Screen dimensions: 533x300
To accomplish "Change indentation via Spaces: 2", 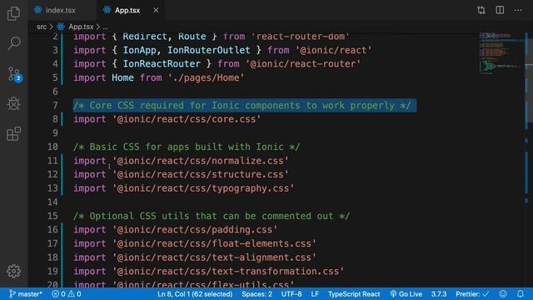I will (257, 294).
